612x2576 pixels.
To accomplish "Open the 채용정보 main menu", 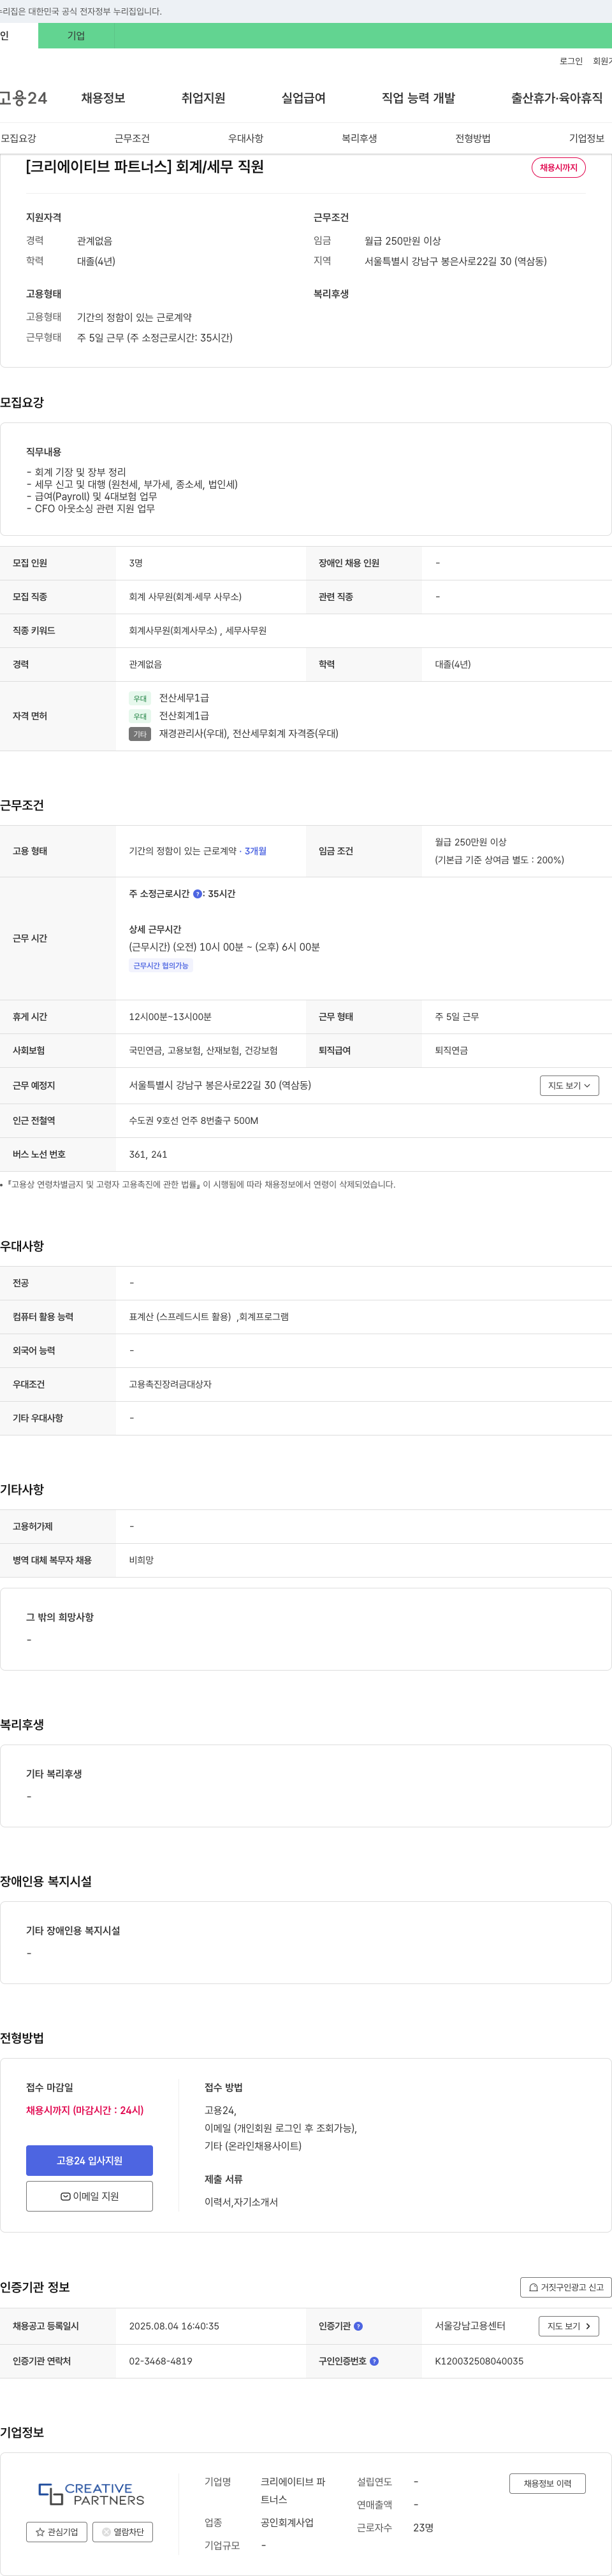I will tap(103, 98).
